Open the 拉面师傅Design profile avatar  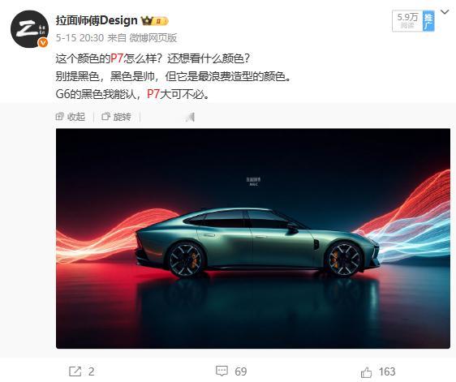29,29
